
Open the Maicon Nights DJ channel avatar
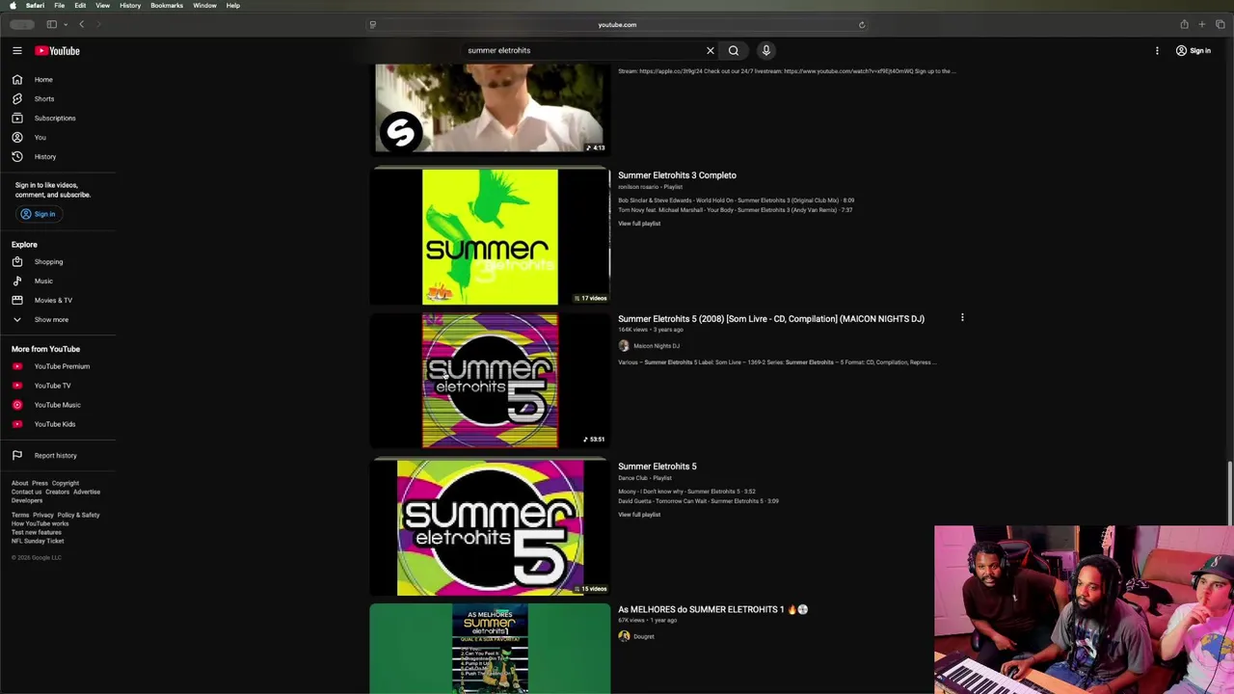pyautogui.click(x=624, y=345)
